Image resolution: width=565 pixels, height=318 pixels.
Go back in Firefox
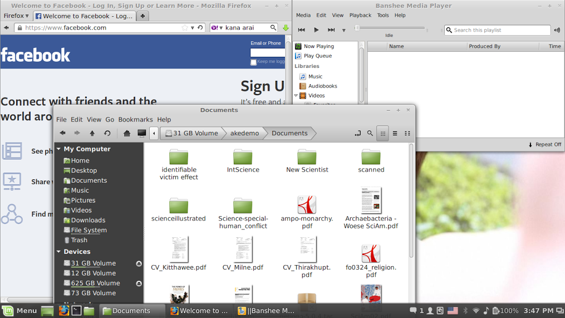point(6,28)
